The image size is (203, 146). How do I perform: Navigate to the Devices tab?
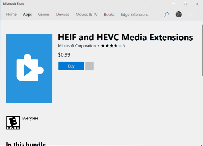[x=63, y=15]
